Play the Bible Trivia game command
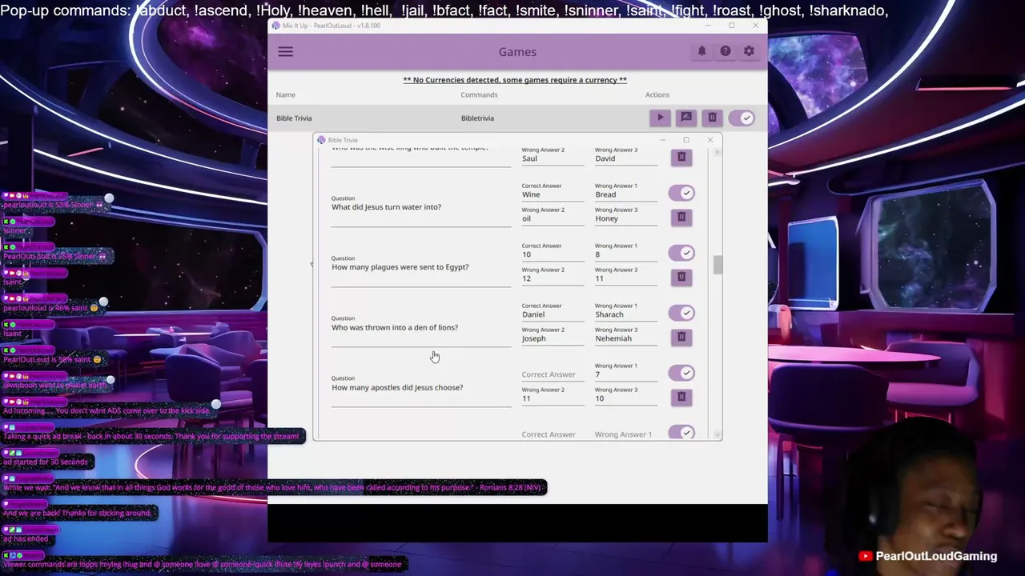This screenshot has width=1025, height=576. pyautogui.click(x=661, y=118)
